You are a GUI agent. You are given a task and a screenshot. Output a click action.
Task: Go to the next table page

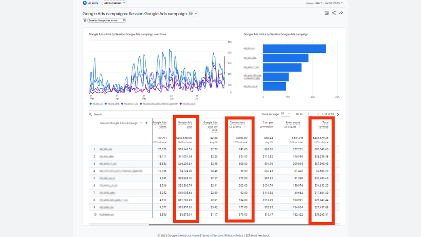pos(338,114)
